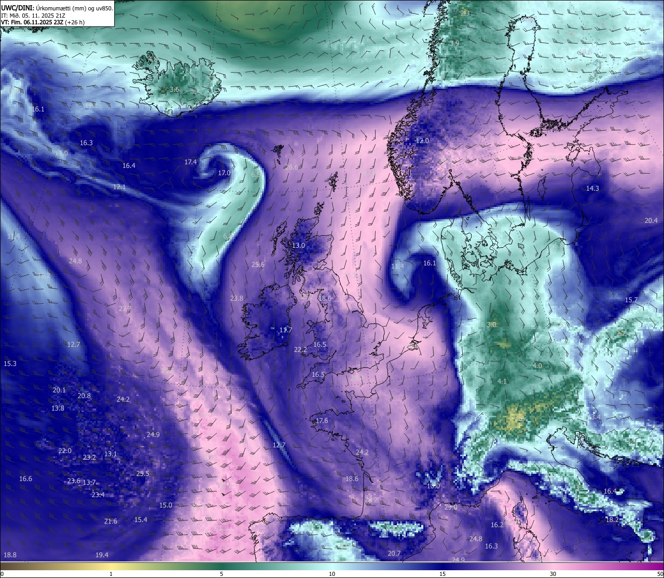Click the VT: Fim. 06.11.2025 23Z line

(43, 22)
